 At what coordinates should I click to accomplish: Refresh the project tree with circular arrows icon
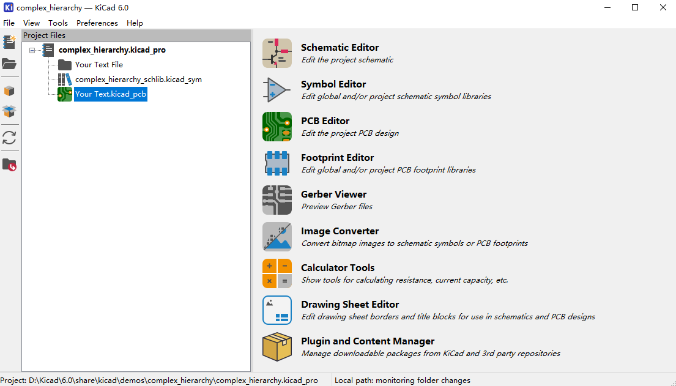click(x=9, y=138)
